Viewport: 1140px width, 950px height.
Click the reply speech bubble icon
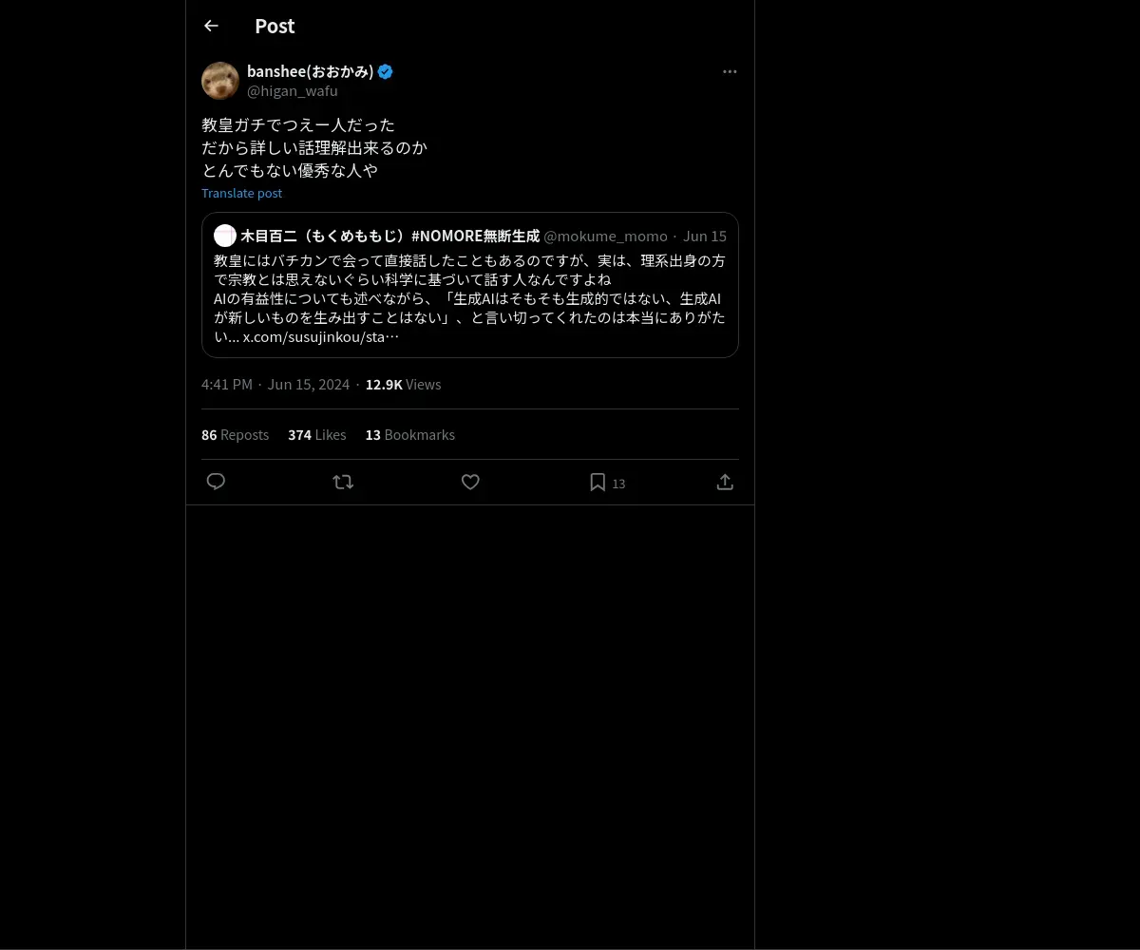(216, 482)
